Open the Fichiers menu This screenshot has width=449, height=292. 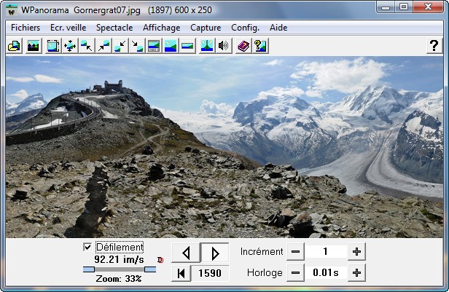(x=26, y=27)
